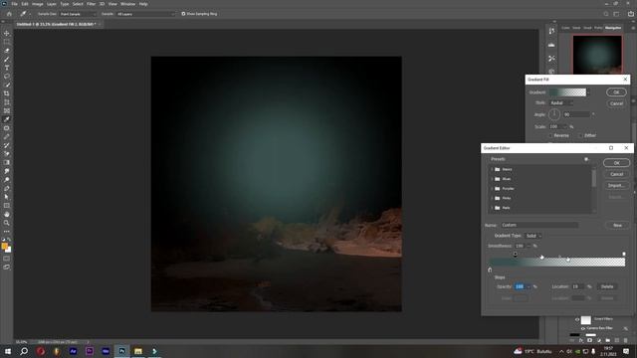Select the Lasso tool in toolbar
Image resolution: width=637 pixels, height=358 pixels.
click(x=7, y=77)
